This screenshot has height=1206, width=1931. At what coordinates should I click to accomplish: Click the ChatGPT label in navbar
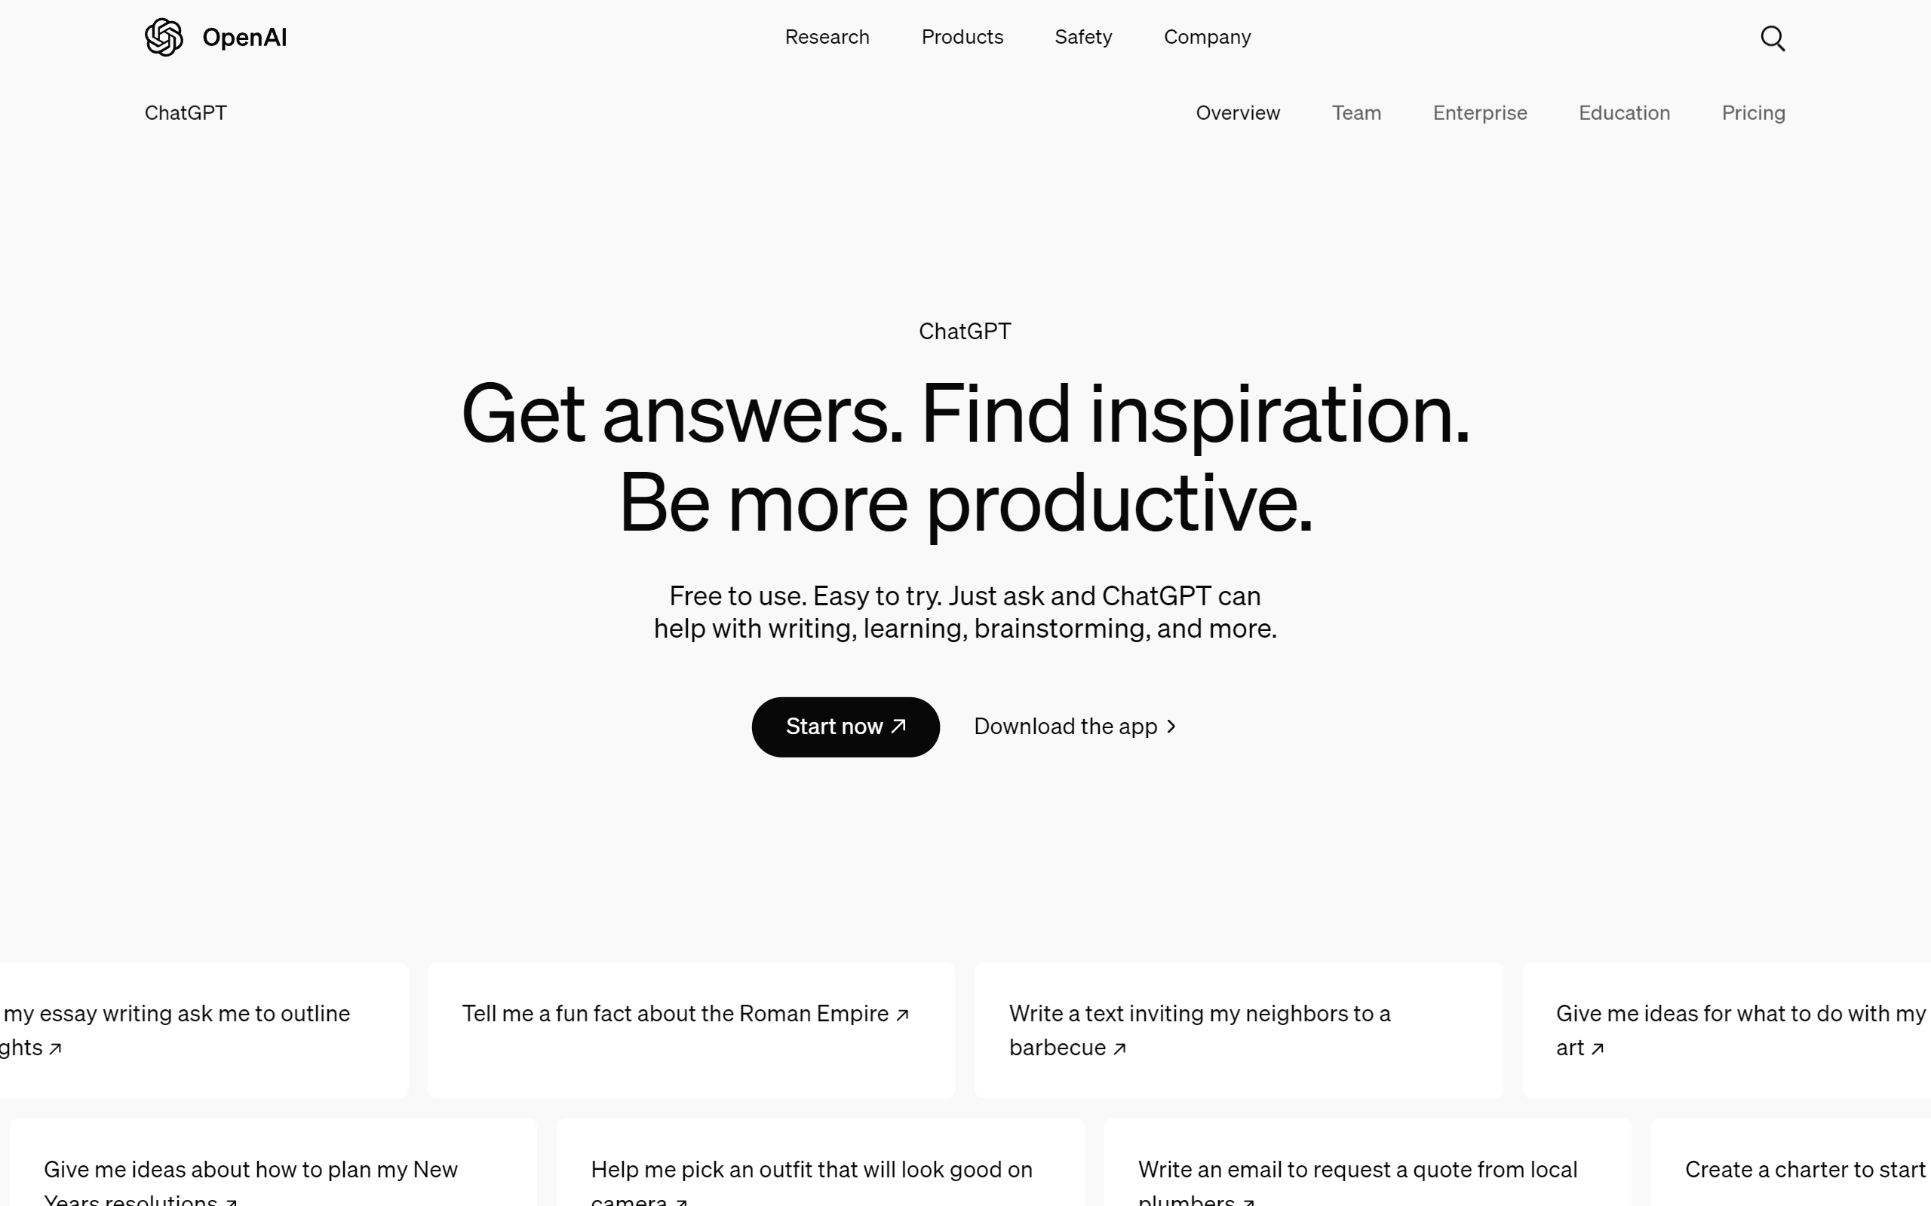click(x=185, y=111)
